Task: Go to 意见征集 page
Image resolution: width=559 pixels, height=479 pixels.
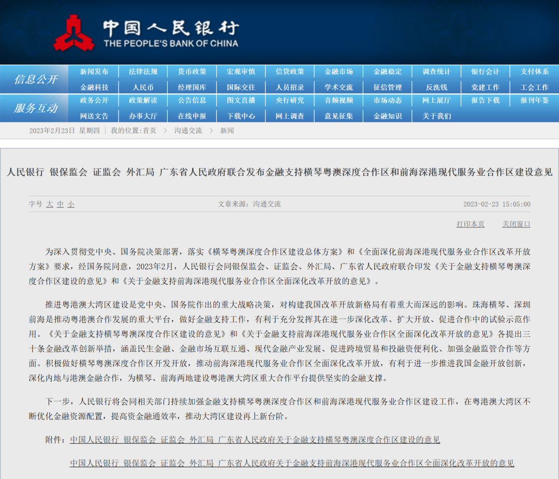Action: click(x=339, y=116)
